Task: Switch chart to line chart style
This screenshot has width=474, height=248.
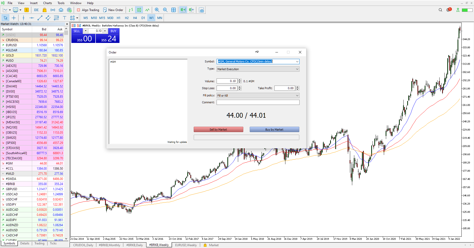Action: point(147,10)
